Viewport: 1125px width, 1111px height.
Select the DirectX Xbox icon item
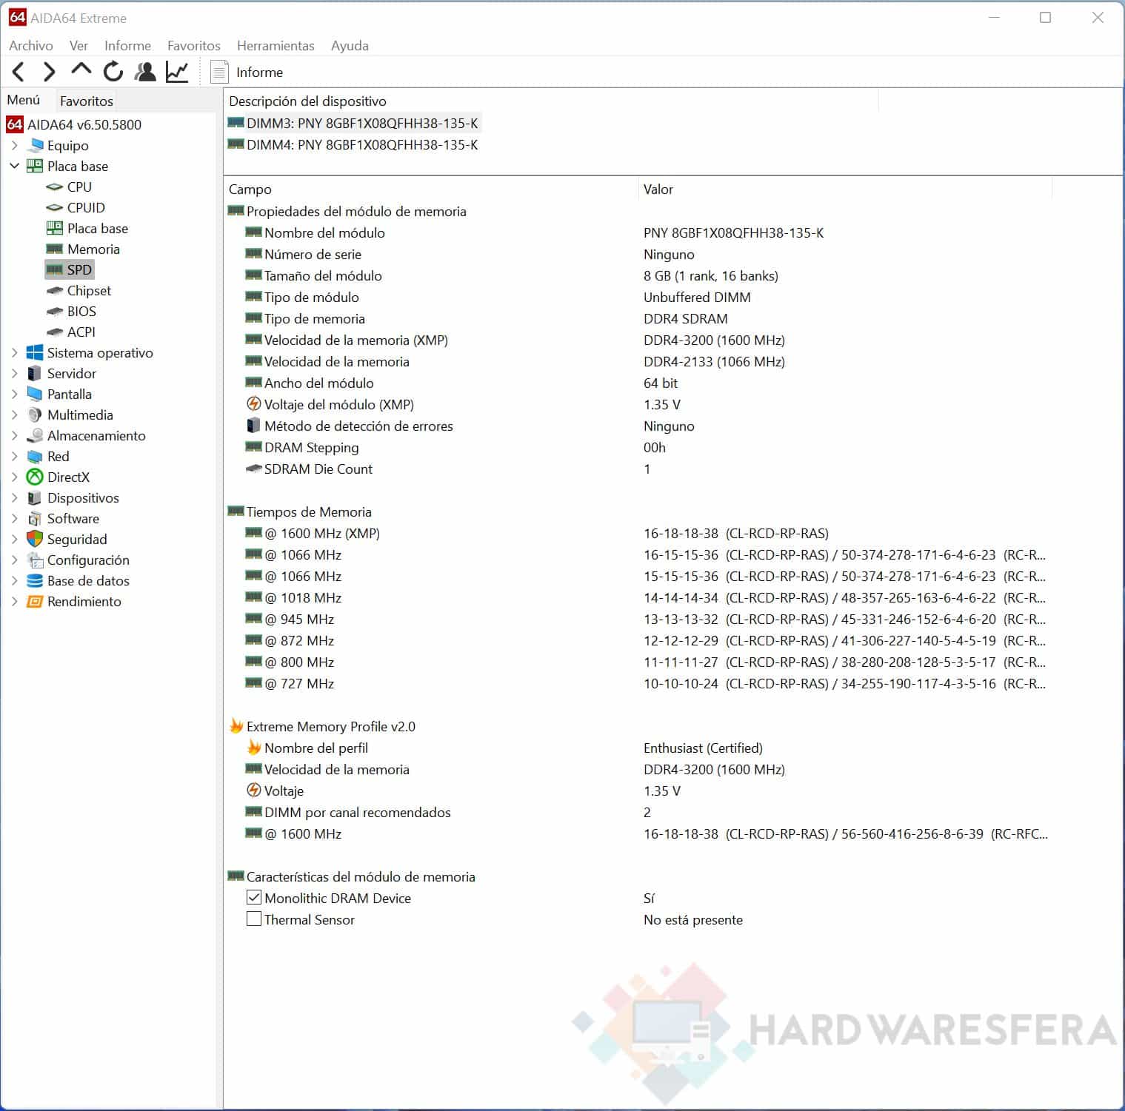[35, 477]
